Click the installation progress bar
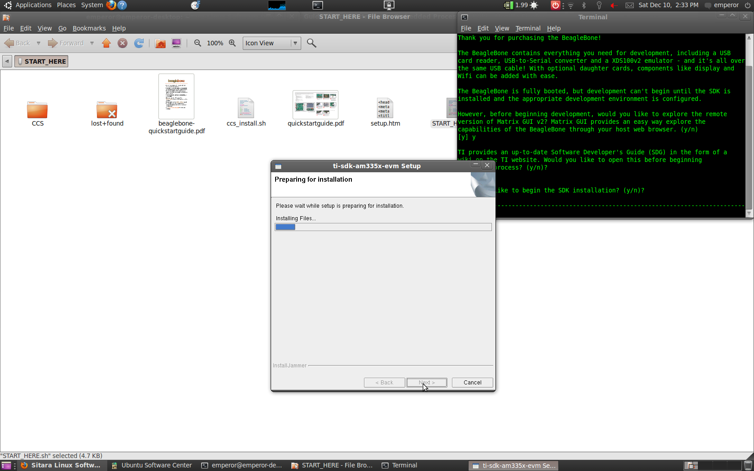Viewport: 754px width, 471px height. pyautogui.click(x=383, y=227)
